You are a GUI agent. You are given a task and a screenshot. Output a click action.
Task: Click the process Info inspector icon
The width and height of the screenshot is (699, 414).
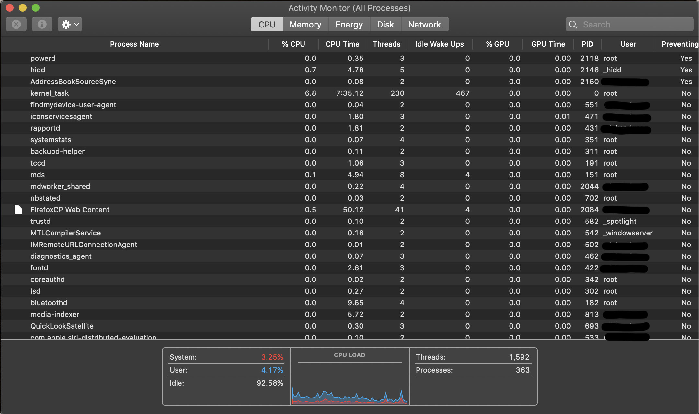click(x=42, y=24)
